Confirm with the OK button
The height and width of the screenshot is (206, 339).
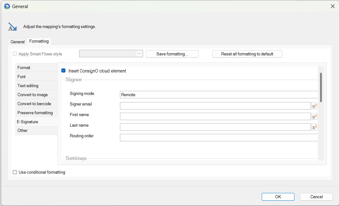click(278, 197)
